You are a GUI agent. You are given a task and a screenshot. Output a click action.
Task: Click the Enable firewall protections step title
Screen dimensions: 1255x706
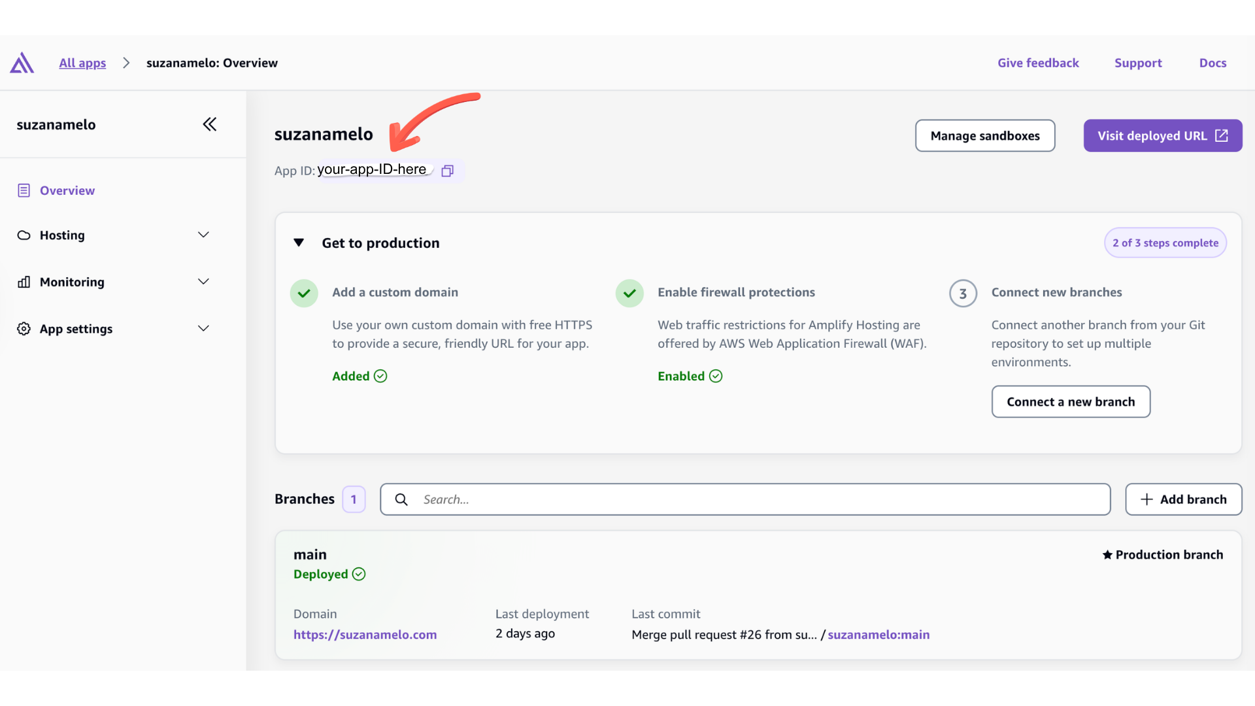click(x=736, y=292)
